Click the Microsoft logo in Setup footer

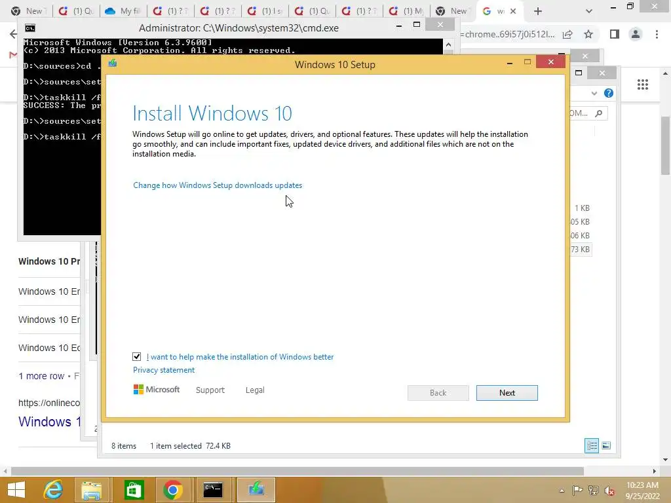coord(157,389)
